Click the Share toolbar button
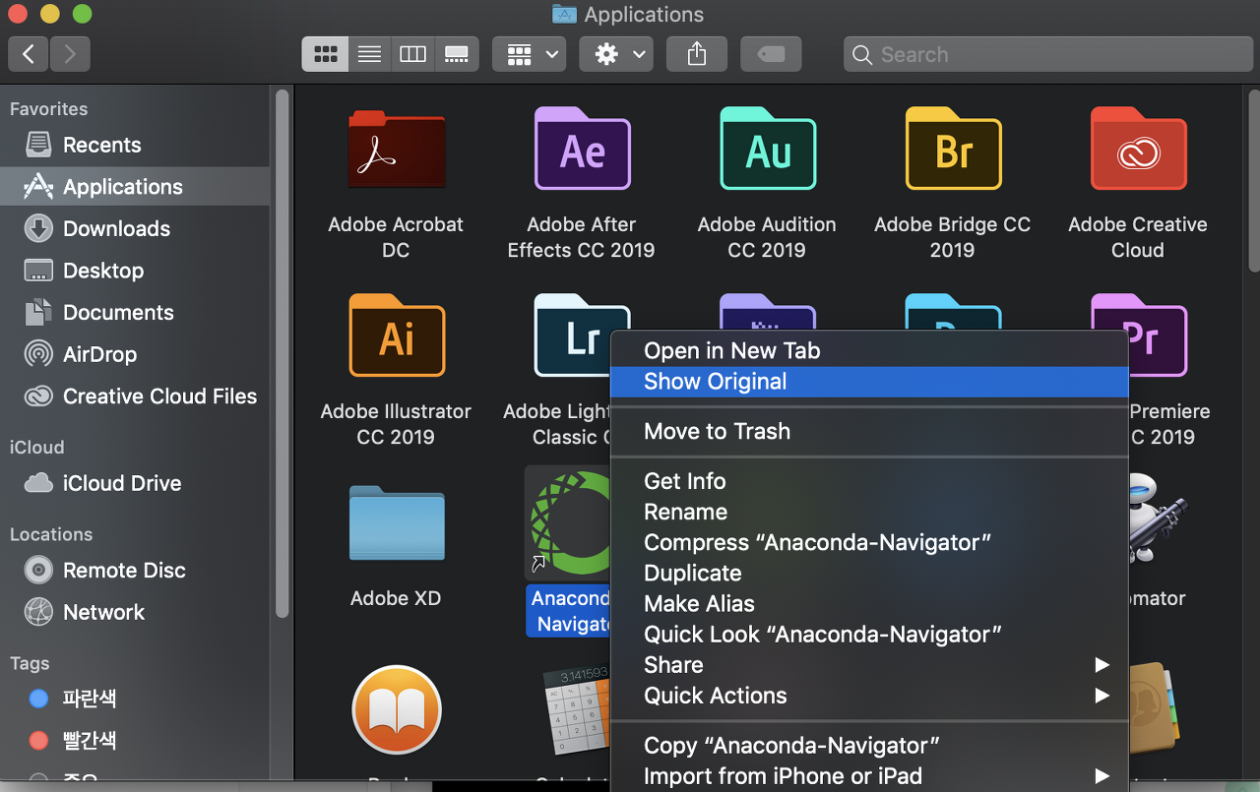The image size is (1260, 792). click(x=697, y=54)
